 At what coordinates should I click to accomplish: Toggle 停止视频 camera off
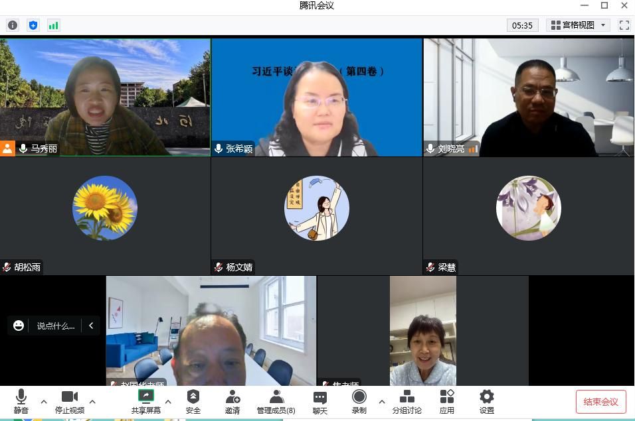[x=70, y=401]
